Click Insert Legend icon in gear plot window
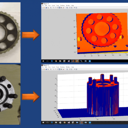 72,8
